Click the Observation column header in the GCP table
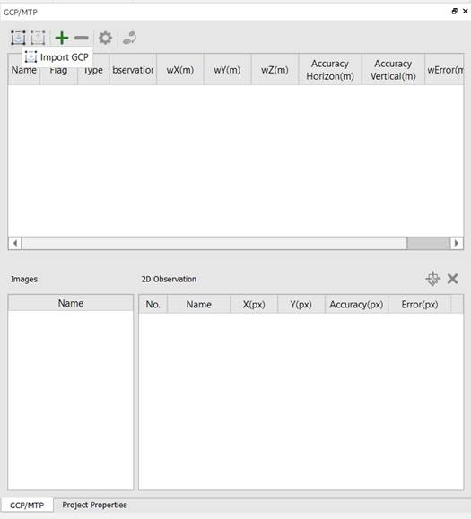 click(x=133, y=70)
